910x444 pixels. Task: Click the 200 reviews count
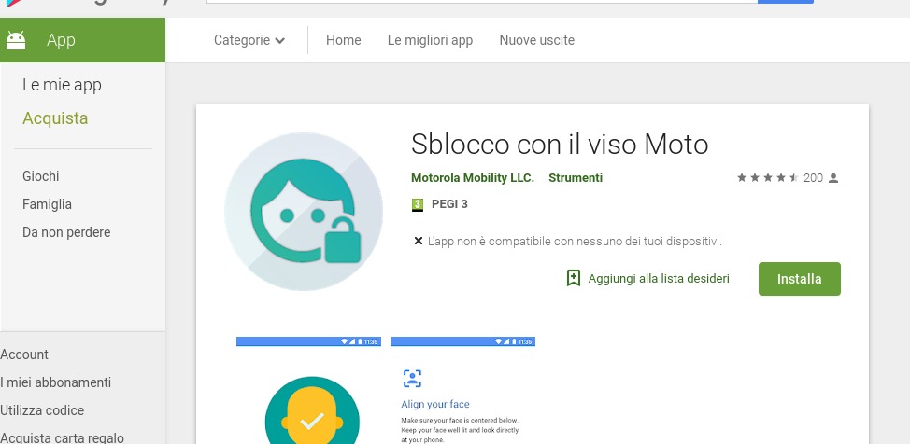tap(813, 178)
